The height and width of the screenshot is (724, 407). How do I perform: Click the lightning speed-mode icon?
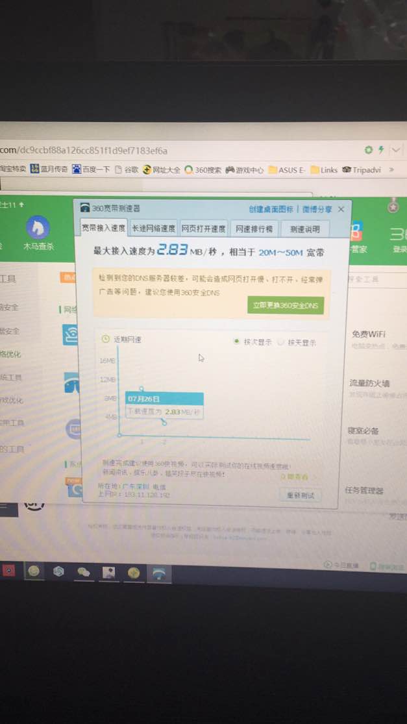(x=381, y=149)
